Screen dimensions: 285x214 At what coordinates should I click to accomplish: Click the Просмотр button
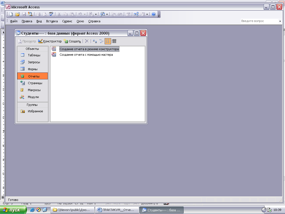[x=27, y=41]
